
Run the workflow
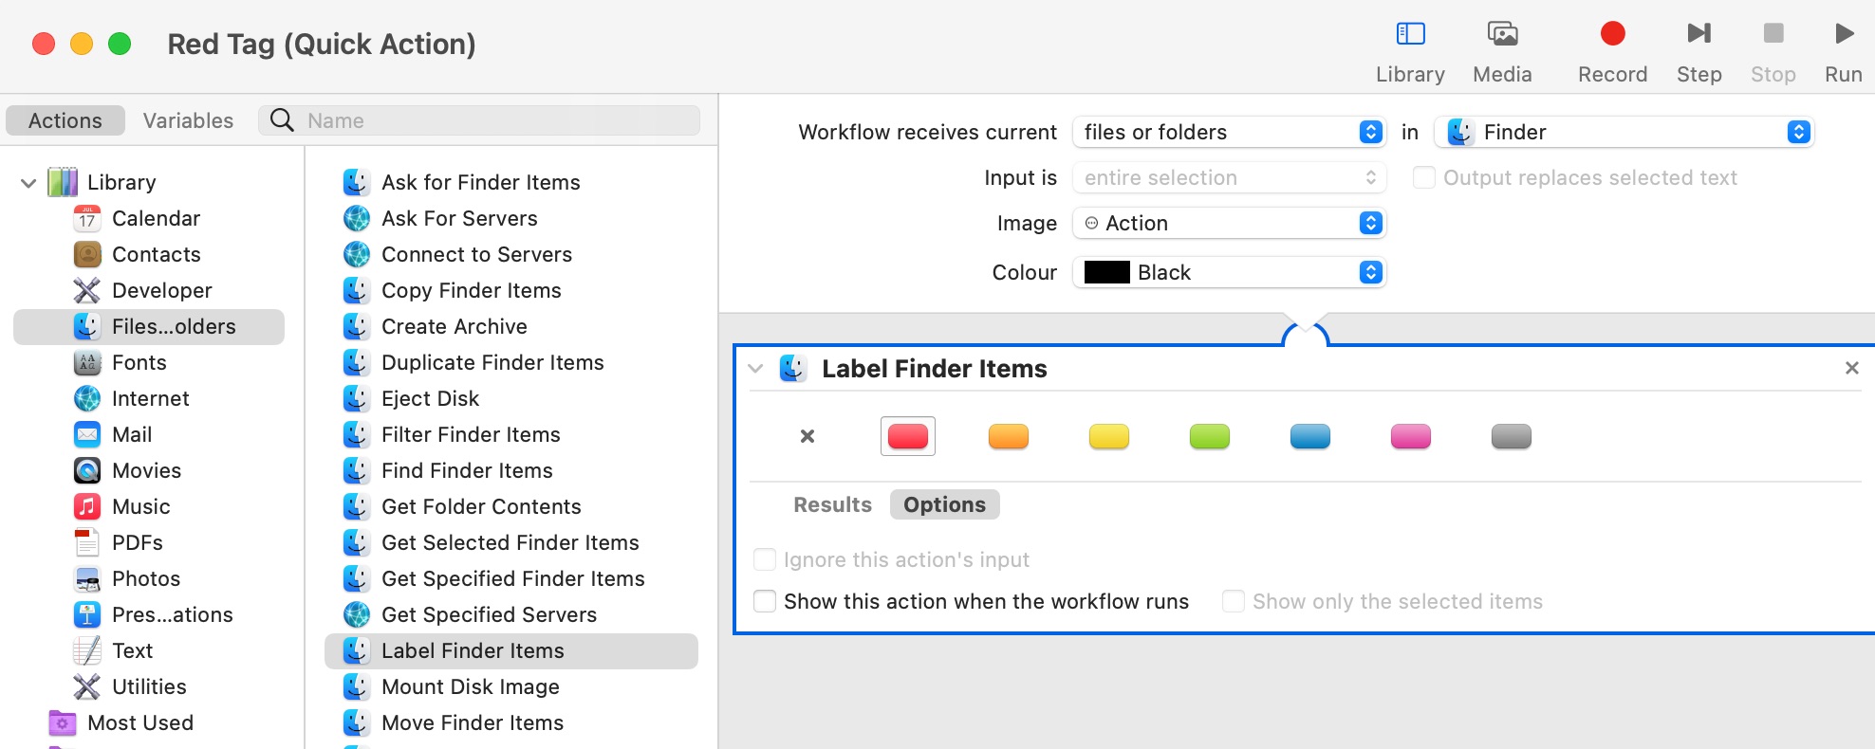click(x=1843, y=52)
